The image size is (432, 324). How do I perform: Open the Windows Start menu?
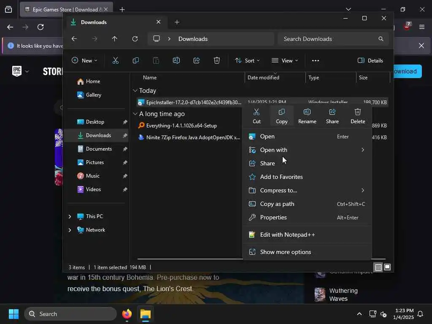13,314
